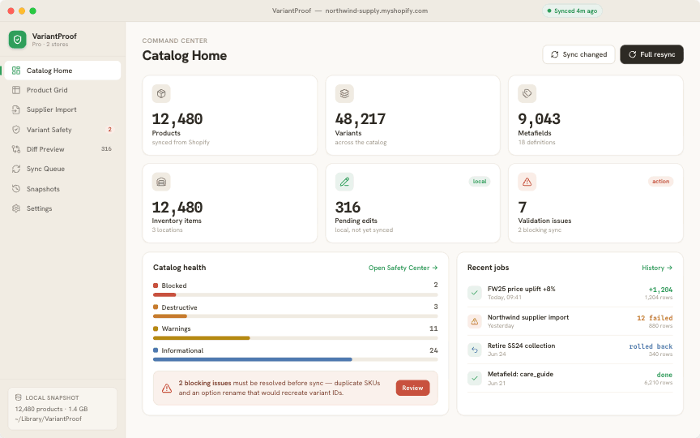700x438 pixels.
Task: Click the Sync changed button
Action: point(578,54)
